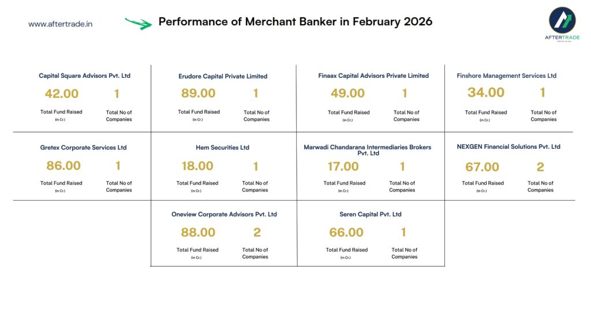This screenshot has width=591, height=332.
Task: Click the 89.00 fund raised value
Action: (x=198, y=93)
